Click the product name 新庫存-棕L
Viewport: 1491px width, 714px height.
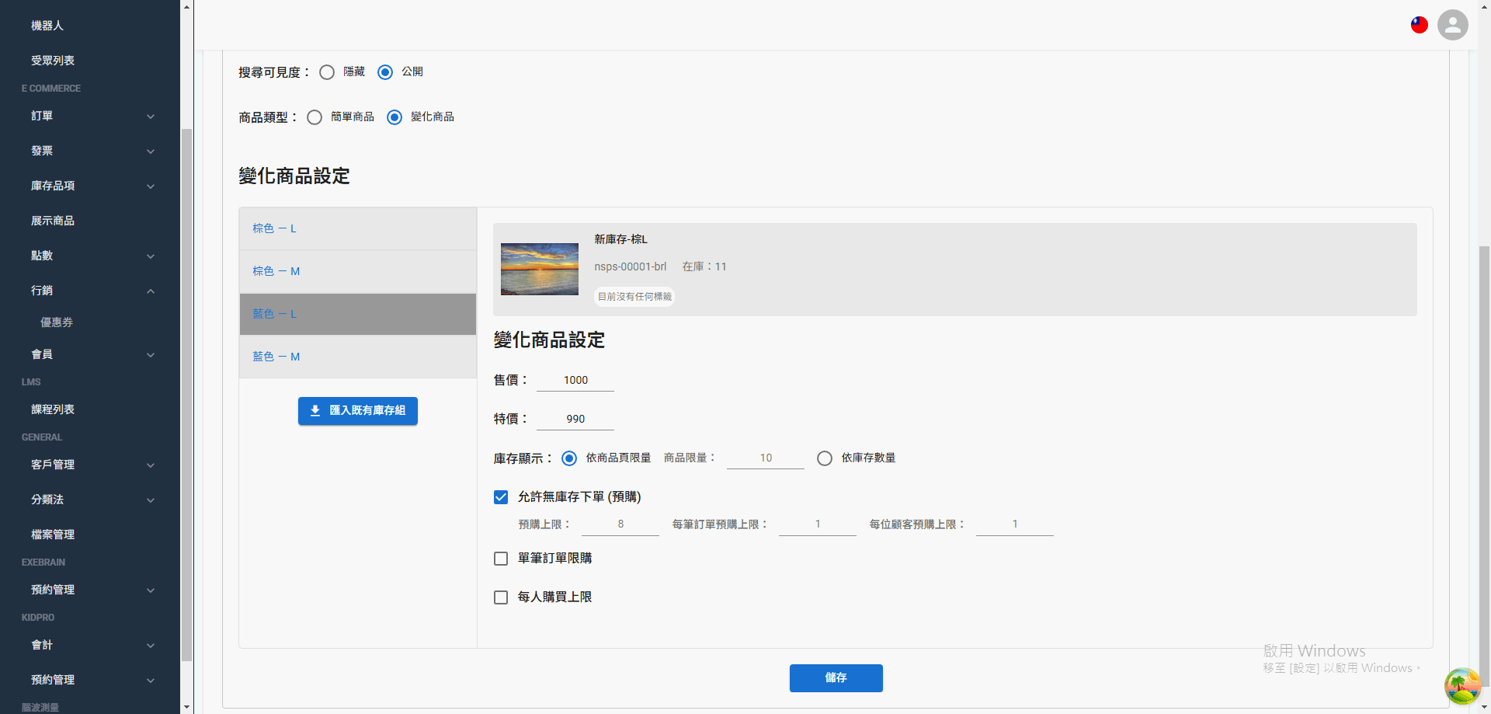[620, 240]
